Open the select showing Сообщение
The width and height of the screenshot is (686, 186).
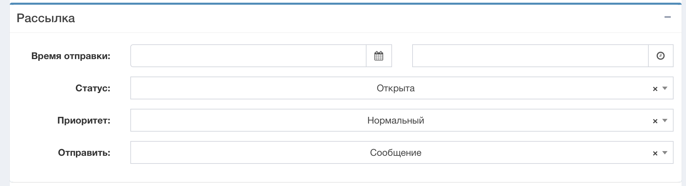pos(395,153)
